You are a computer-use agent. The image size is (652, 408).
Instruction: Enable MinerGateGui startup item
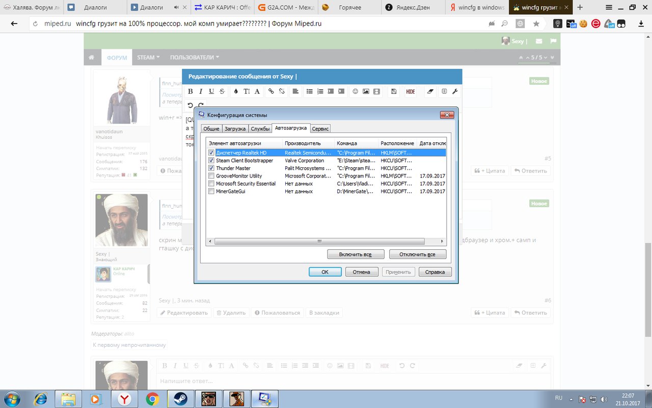pos(211,191)
